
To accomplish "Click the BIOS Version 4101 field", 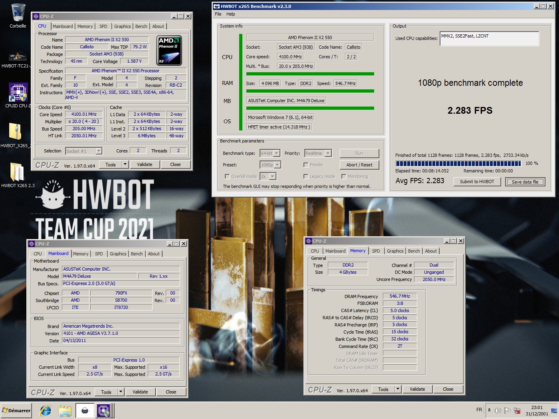I will coord(121,333).
